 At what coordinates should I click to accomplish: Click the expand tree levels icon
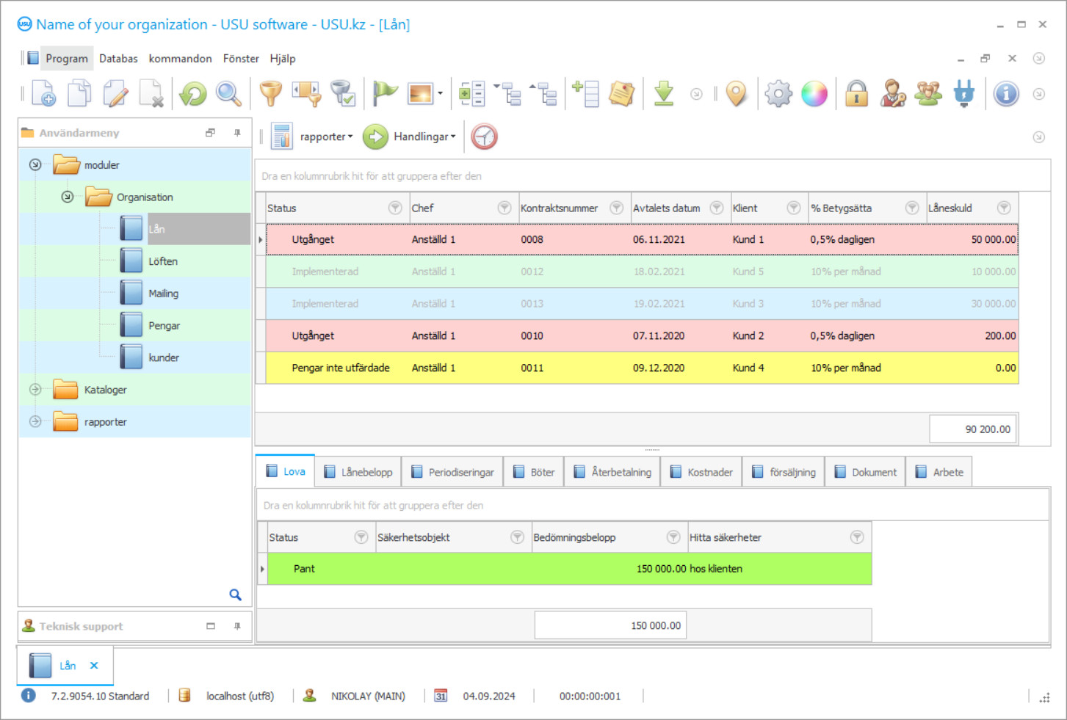coord(507,94)
